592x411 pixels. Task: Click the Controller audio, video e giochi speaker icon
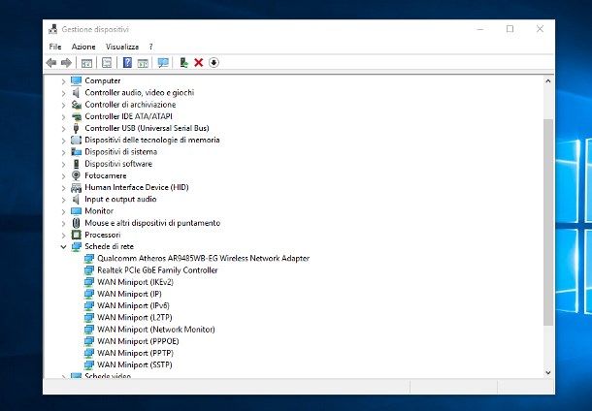point(77,93)
